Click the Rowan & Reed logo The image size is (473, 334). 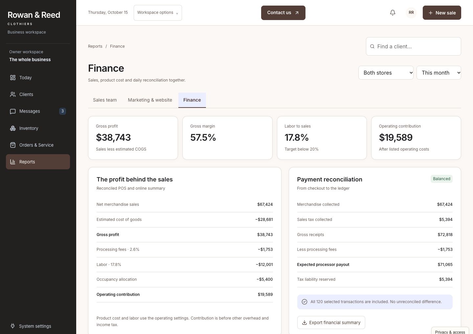coord(34,18)
